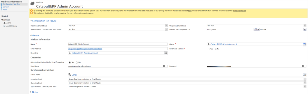Click the mailbox disabled warning message
308x94 pixels.
click(63, 13)
